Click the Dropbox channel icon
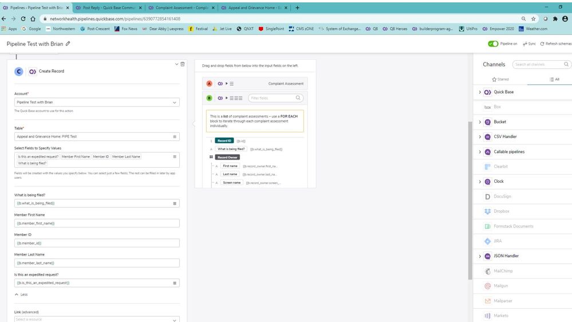This screenshot has width=572, height=322. (x=487, y=211)
